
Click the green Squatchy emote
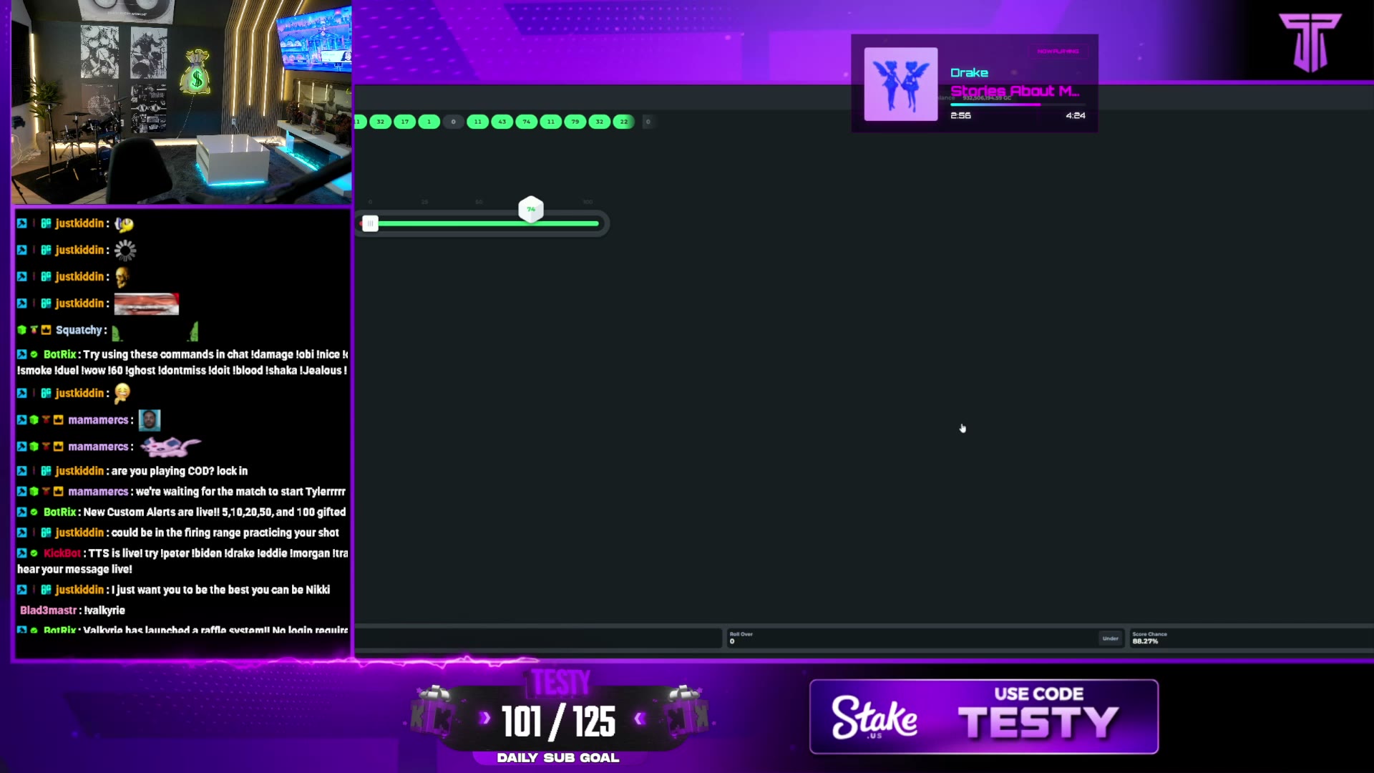coord(155,331)
